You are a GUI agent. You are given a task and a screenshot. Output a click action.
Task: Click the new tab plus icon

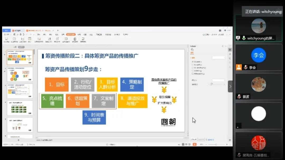point(58,31)
